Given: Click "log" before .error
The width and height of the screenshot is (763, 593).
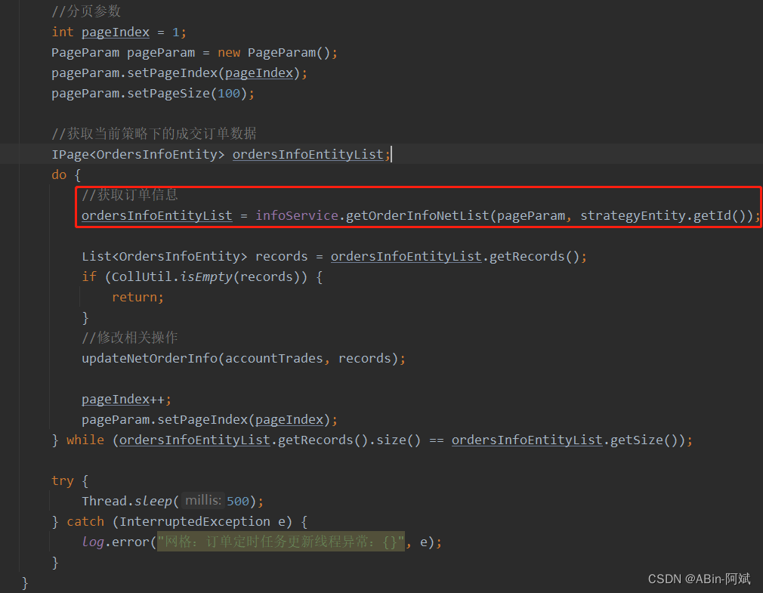Looking at the screenshot, I should click(93, 542).
